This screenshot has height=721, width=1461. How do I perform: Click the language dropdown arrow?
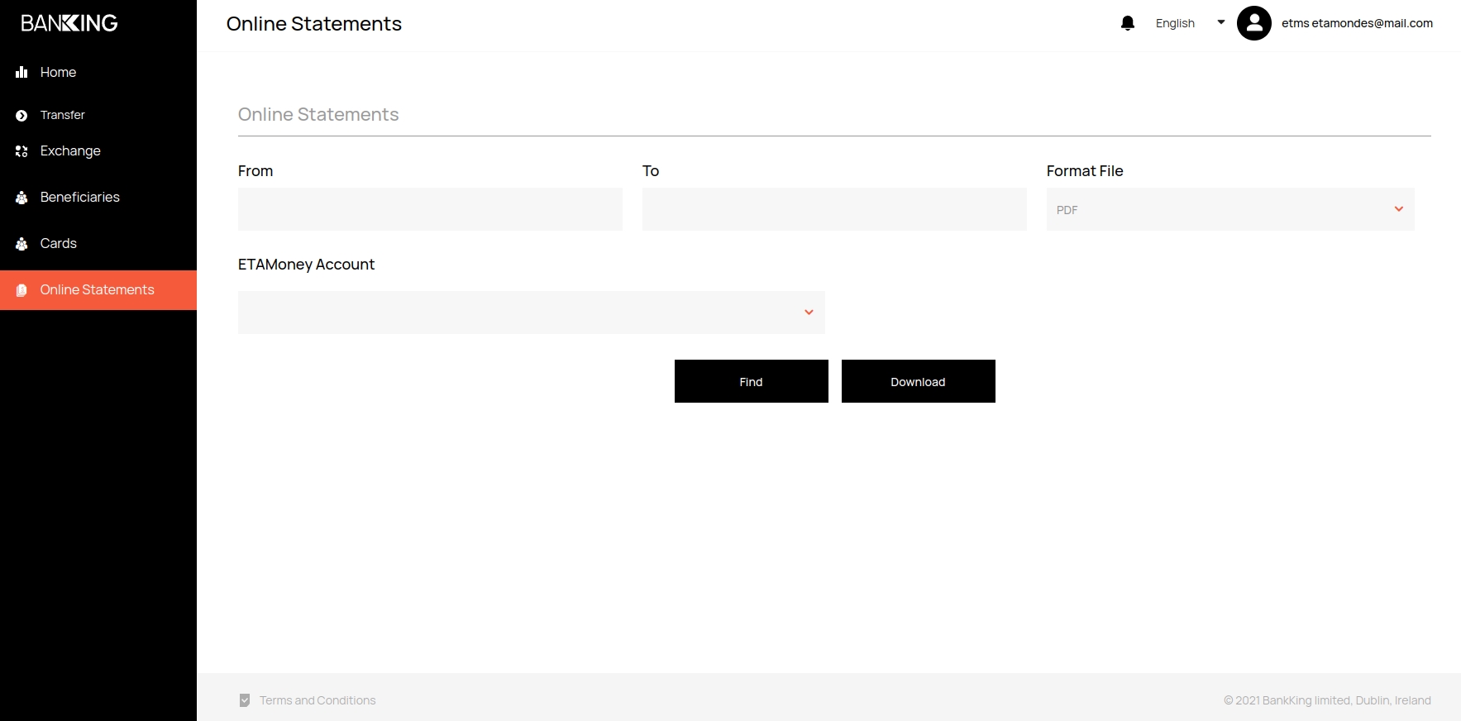point(1221,22)
